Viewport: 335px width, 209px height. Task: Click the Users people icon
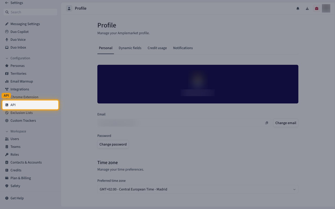point(7,139)
